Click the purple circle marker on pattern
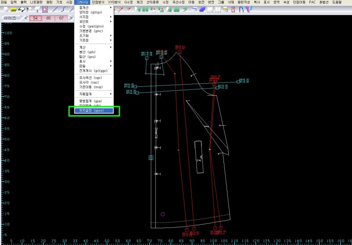Image resolution: width=352 pixels, height=245 pixels. (162, 214)
